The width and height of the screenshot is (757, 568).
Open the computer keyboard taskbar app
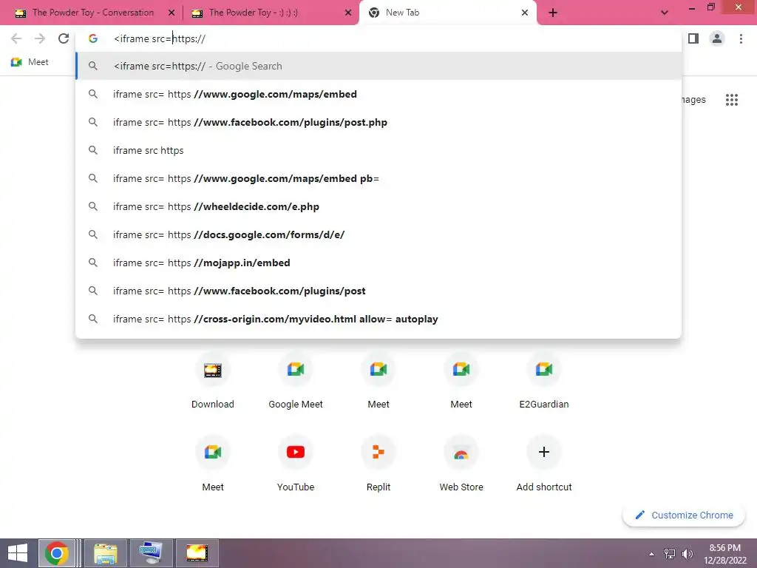(151, 553)
